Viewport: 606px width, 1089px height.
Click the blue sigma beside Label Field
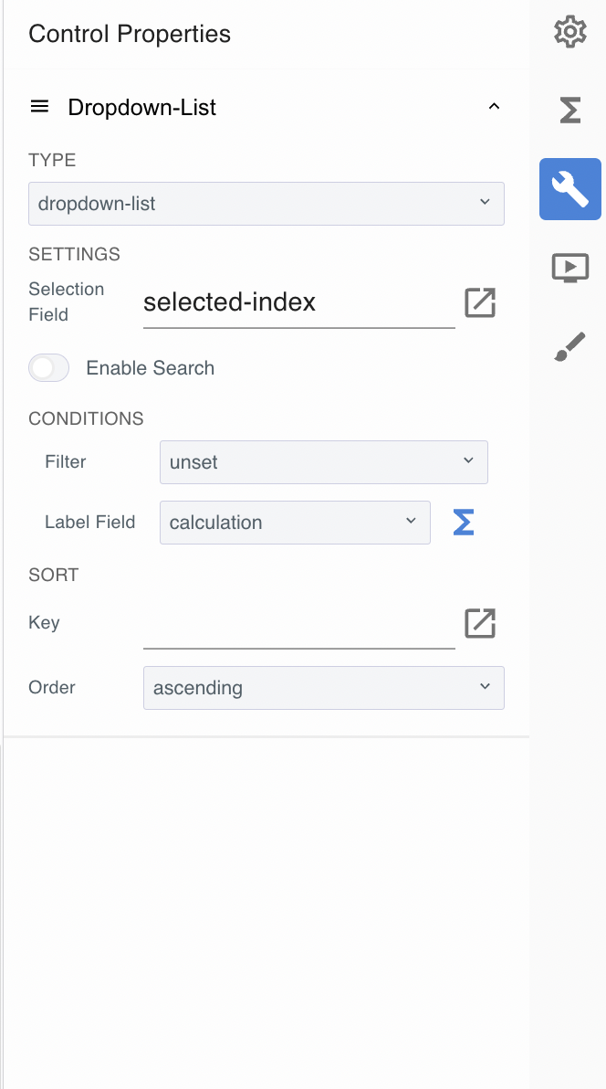[464, 523]
